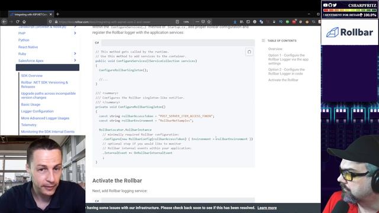Reload the Rollbar docs page

(x=18, y=21)
